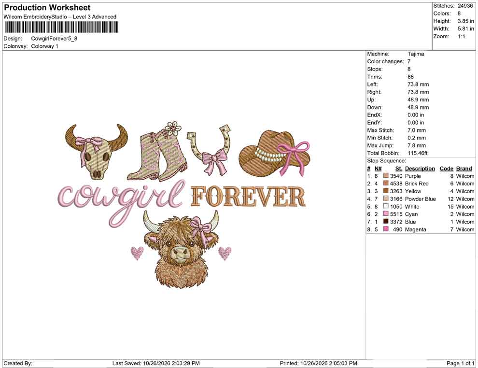
Task: Click the EndX value '0.00 in'
Action: point(416,115)
